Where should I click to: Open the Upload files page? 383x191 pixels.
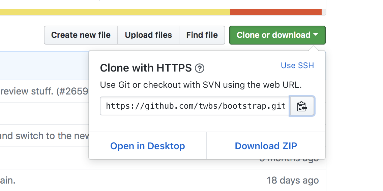(x=148, y=35)
